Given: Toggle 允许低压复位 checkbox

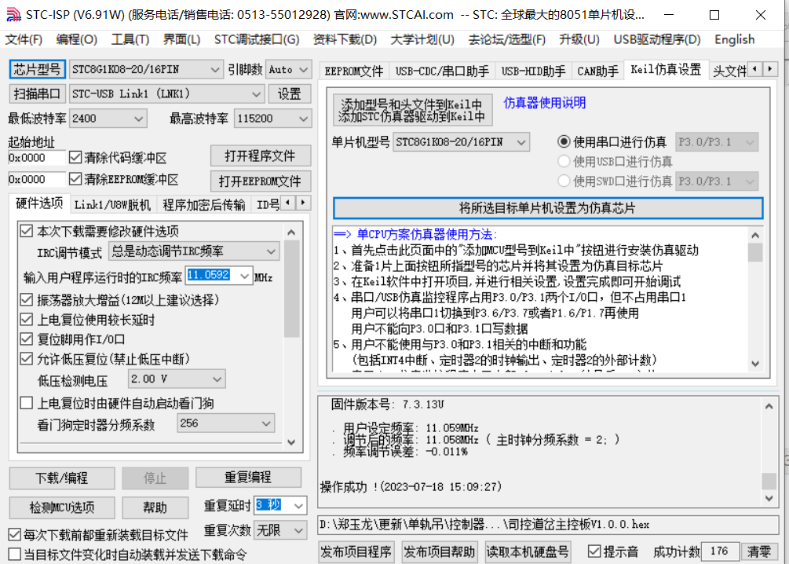Looking at the screenshot, I should tap(26, 358).
